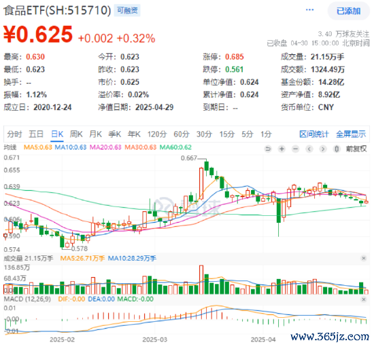Click the 溢价率 value 0.02%

tap(138, 95)
